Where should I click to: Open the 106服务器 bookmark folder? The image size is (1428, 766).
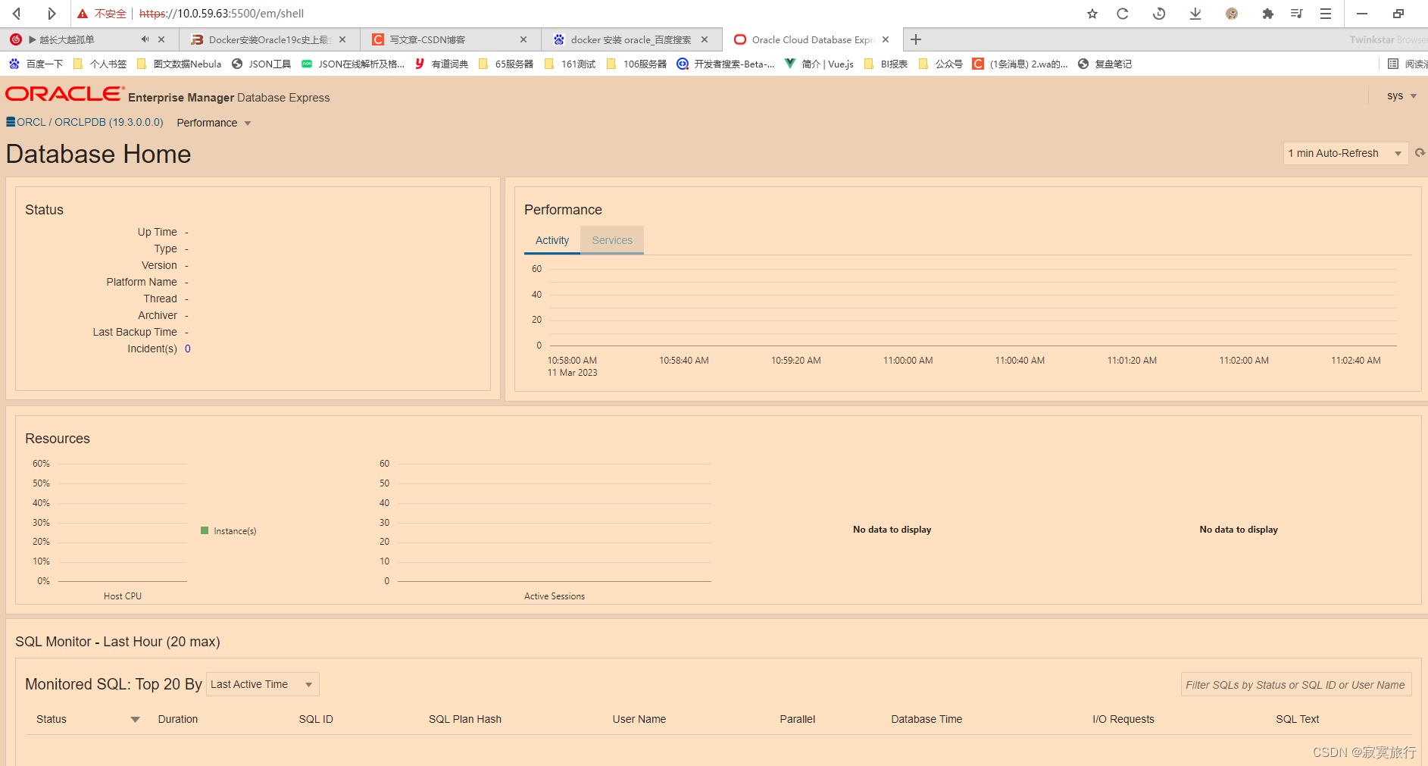(x=636, y=64)
